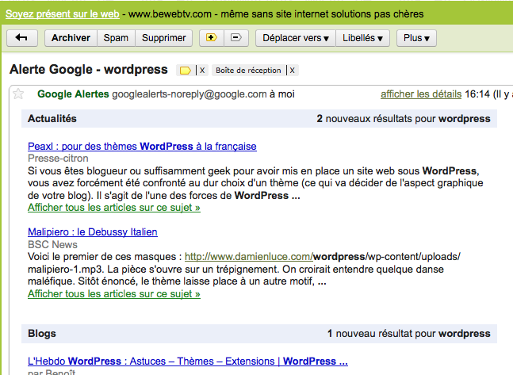
Task: Open the Déplacer vers dropdown
Action: 296,38
